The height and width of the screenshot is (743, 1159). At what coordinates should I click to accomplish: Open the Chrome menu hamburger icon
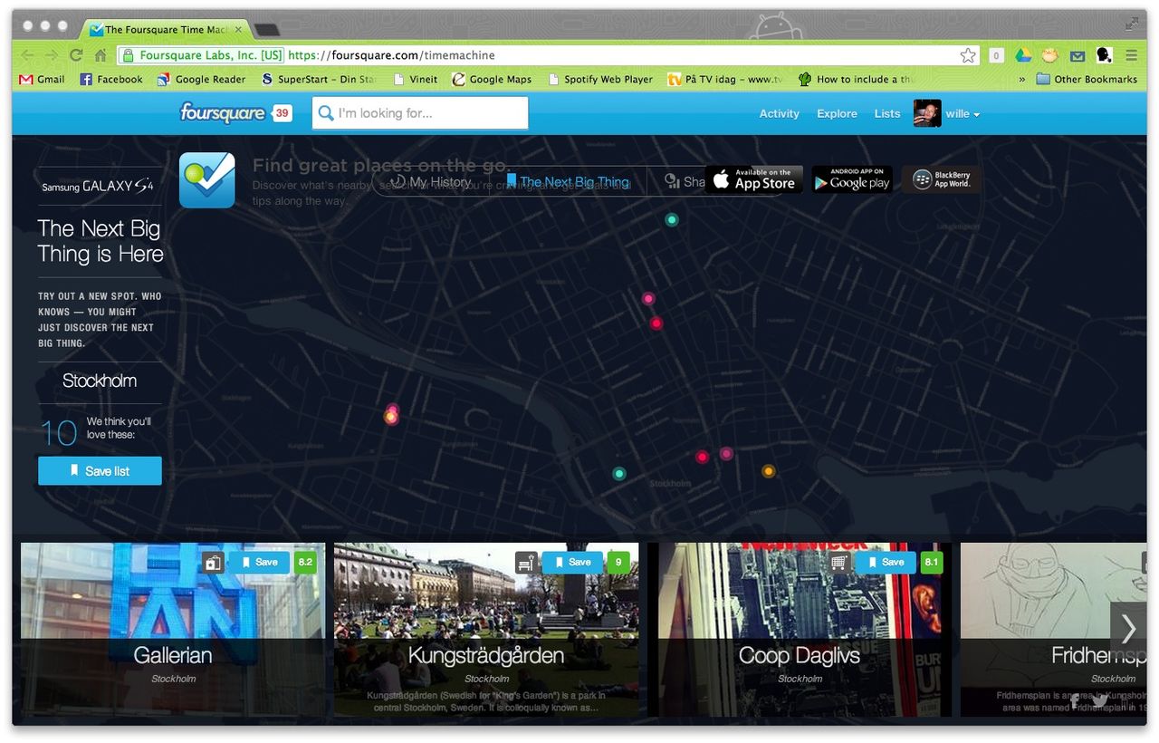pyautogui.click(x=1131, y=55)
